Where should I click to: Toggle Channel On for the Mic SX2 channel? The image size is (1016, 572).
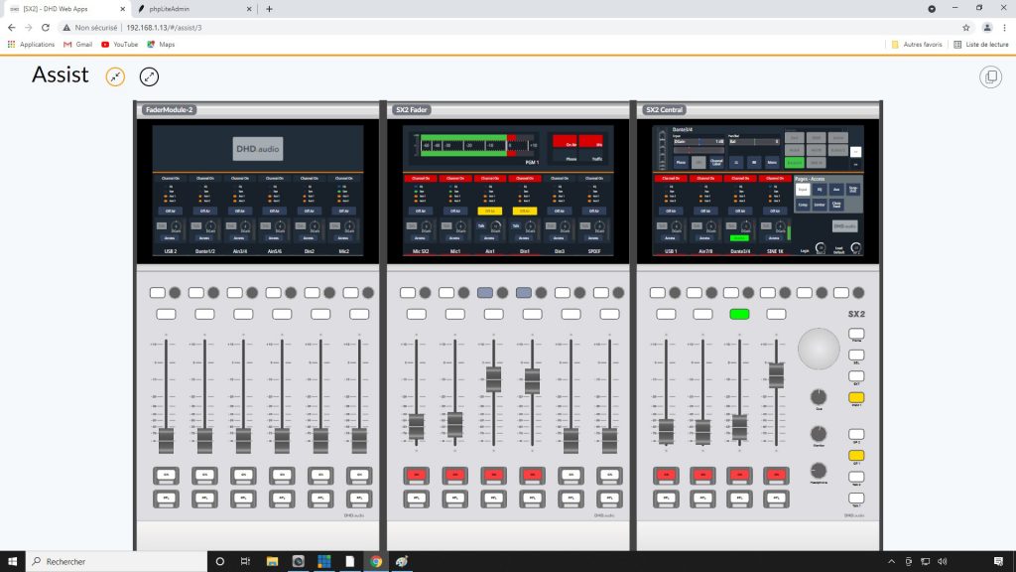coord(420,178)
